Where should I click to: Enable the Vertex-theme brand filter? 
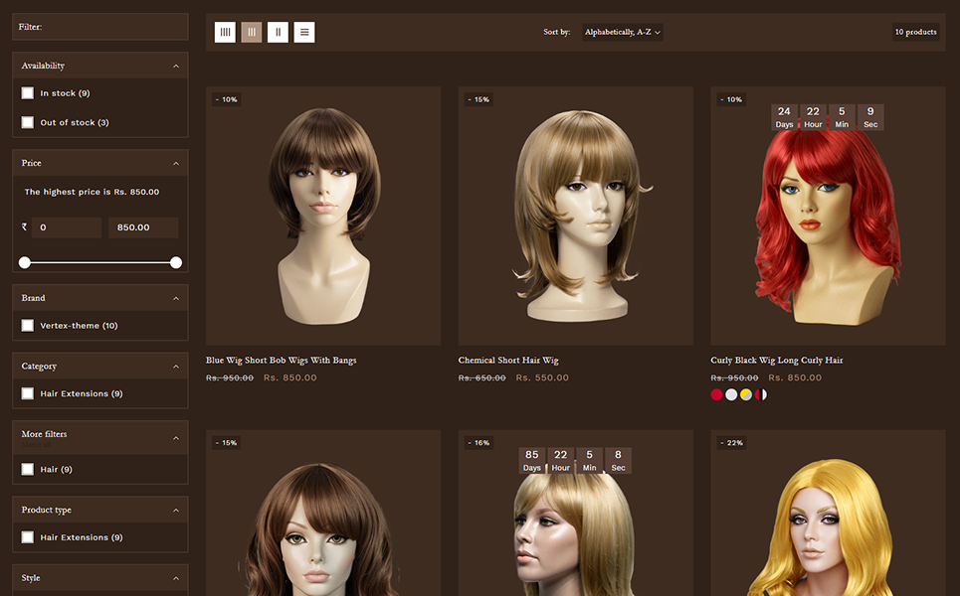click(28, 326)
